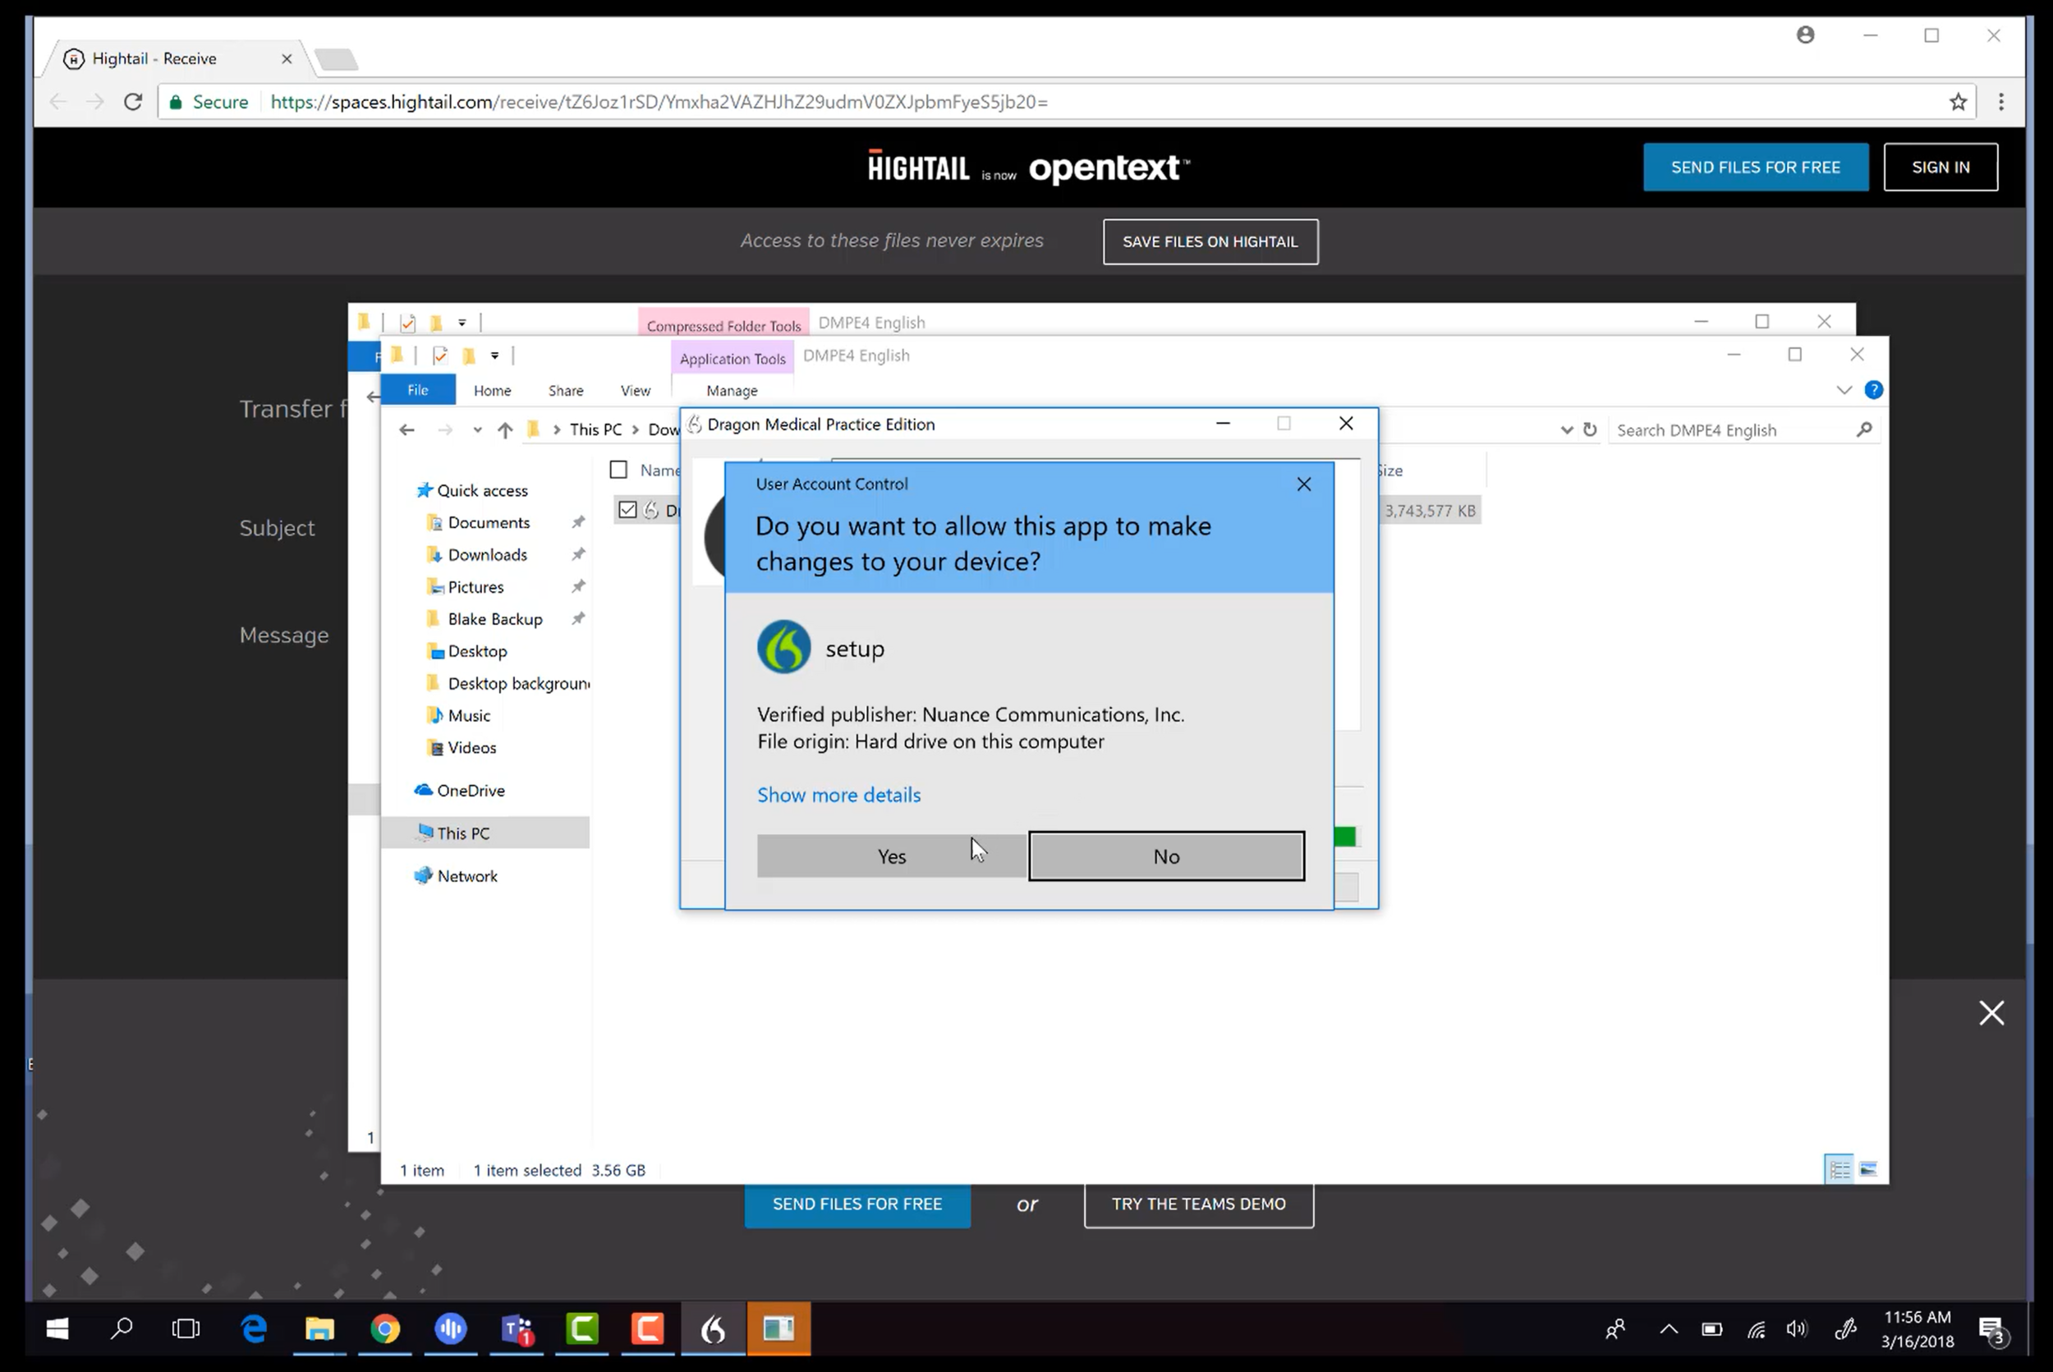Click Chrome address bar URL

[658, 102]
